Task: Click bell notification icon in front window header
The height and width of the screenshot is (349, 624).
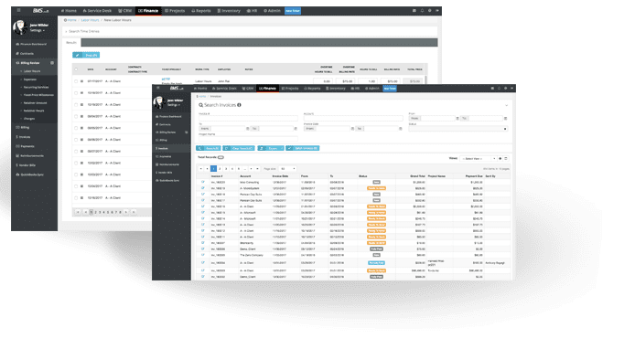Action: click(499, 89)
